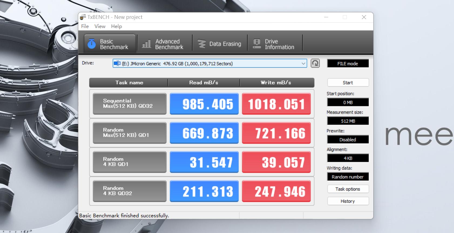
Task: Open the Help menu
Action: [116, 26]
